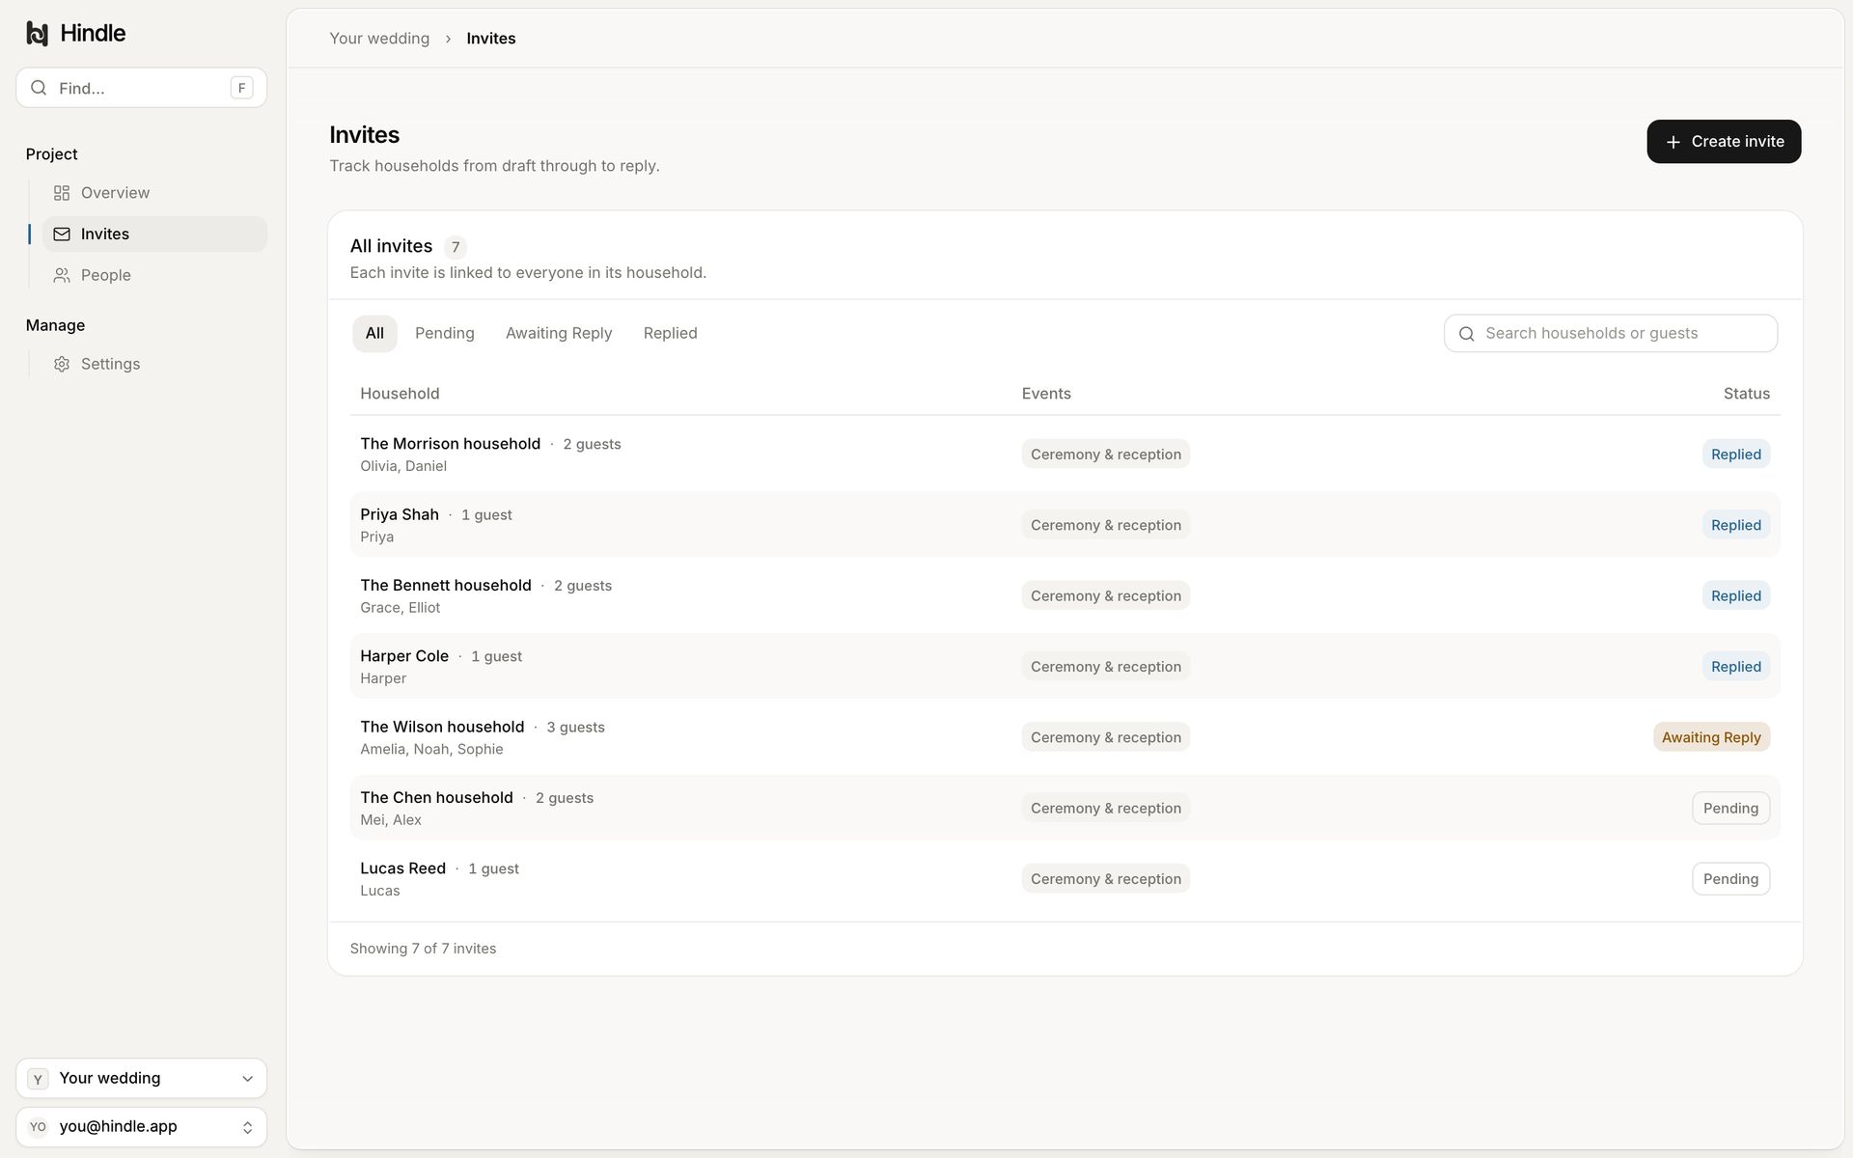The height and width of the screenshot is (1158, 1853).
Task: Click the Y project avatar
Action: tap(38, 1079)
